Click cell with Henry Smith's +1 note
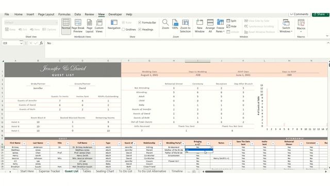Viewport: 330px width, 186px height. click(x=221, y=159)
